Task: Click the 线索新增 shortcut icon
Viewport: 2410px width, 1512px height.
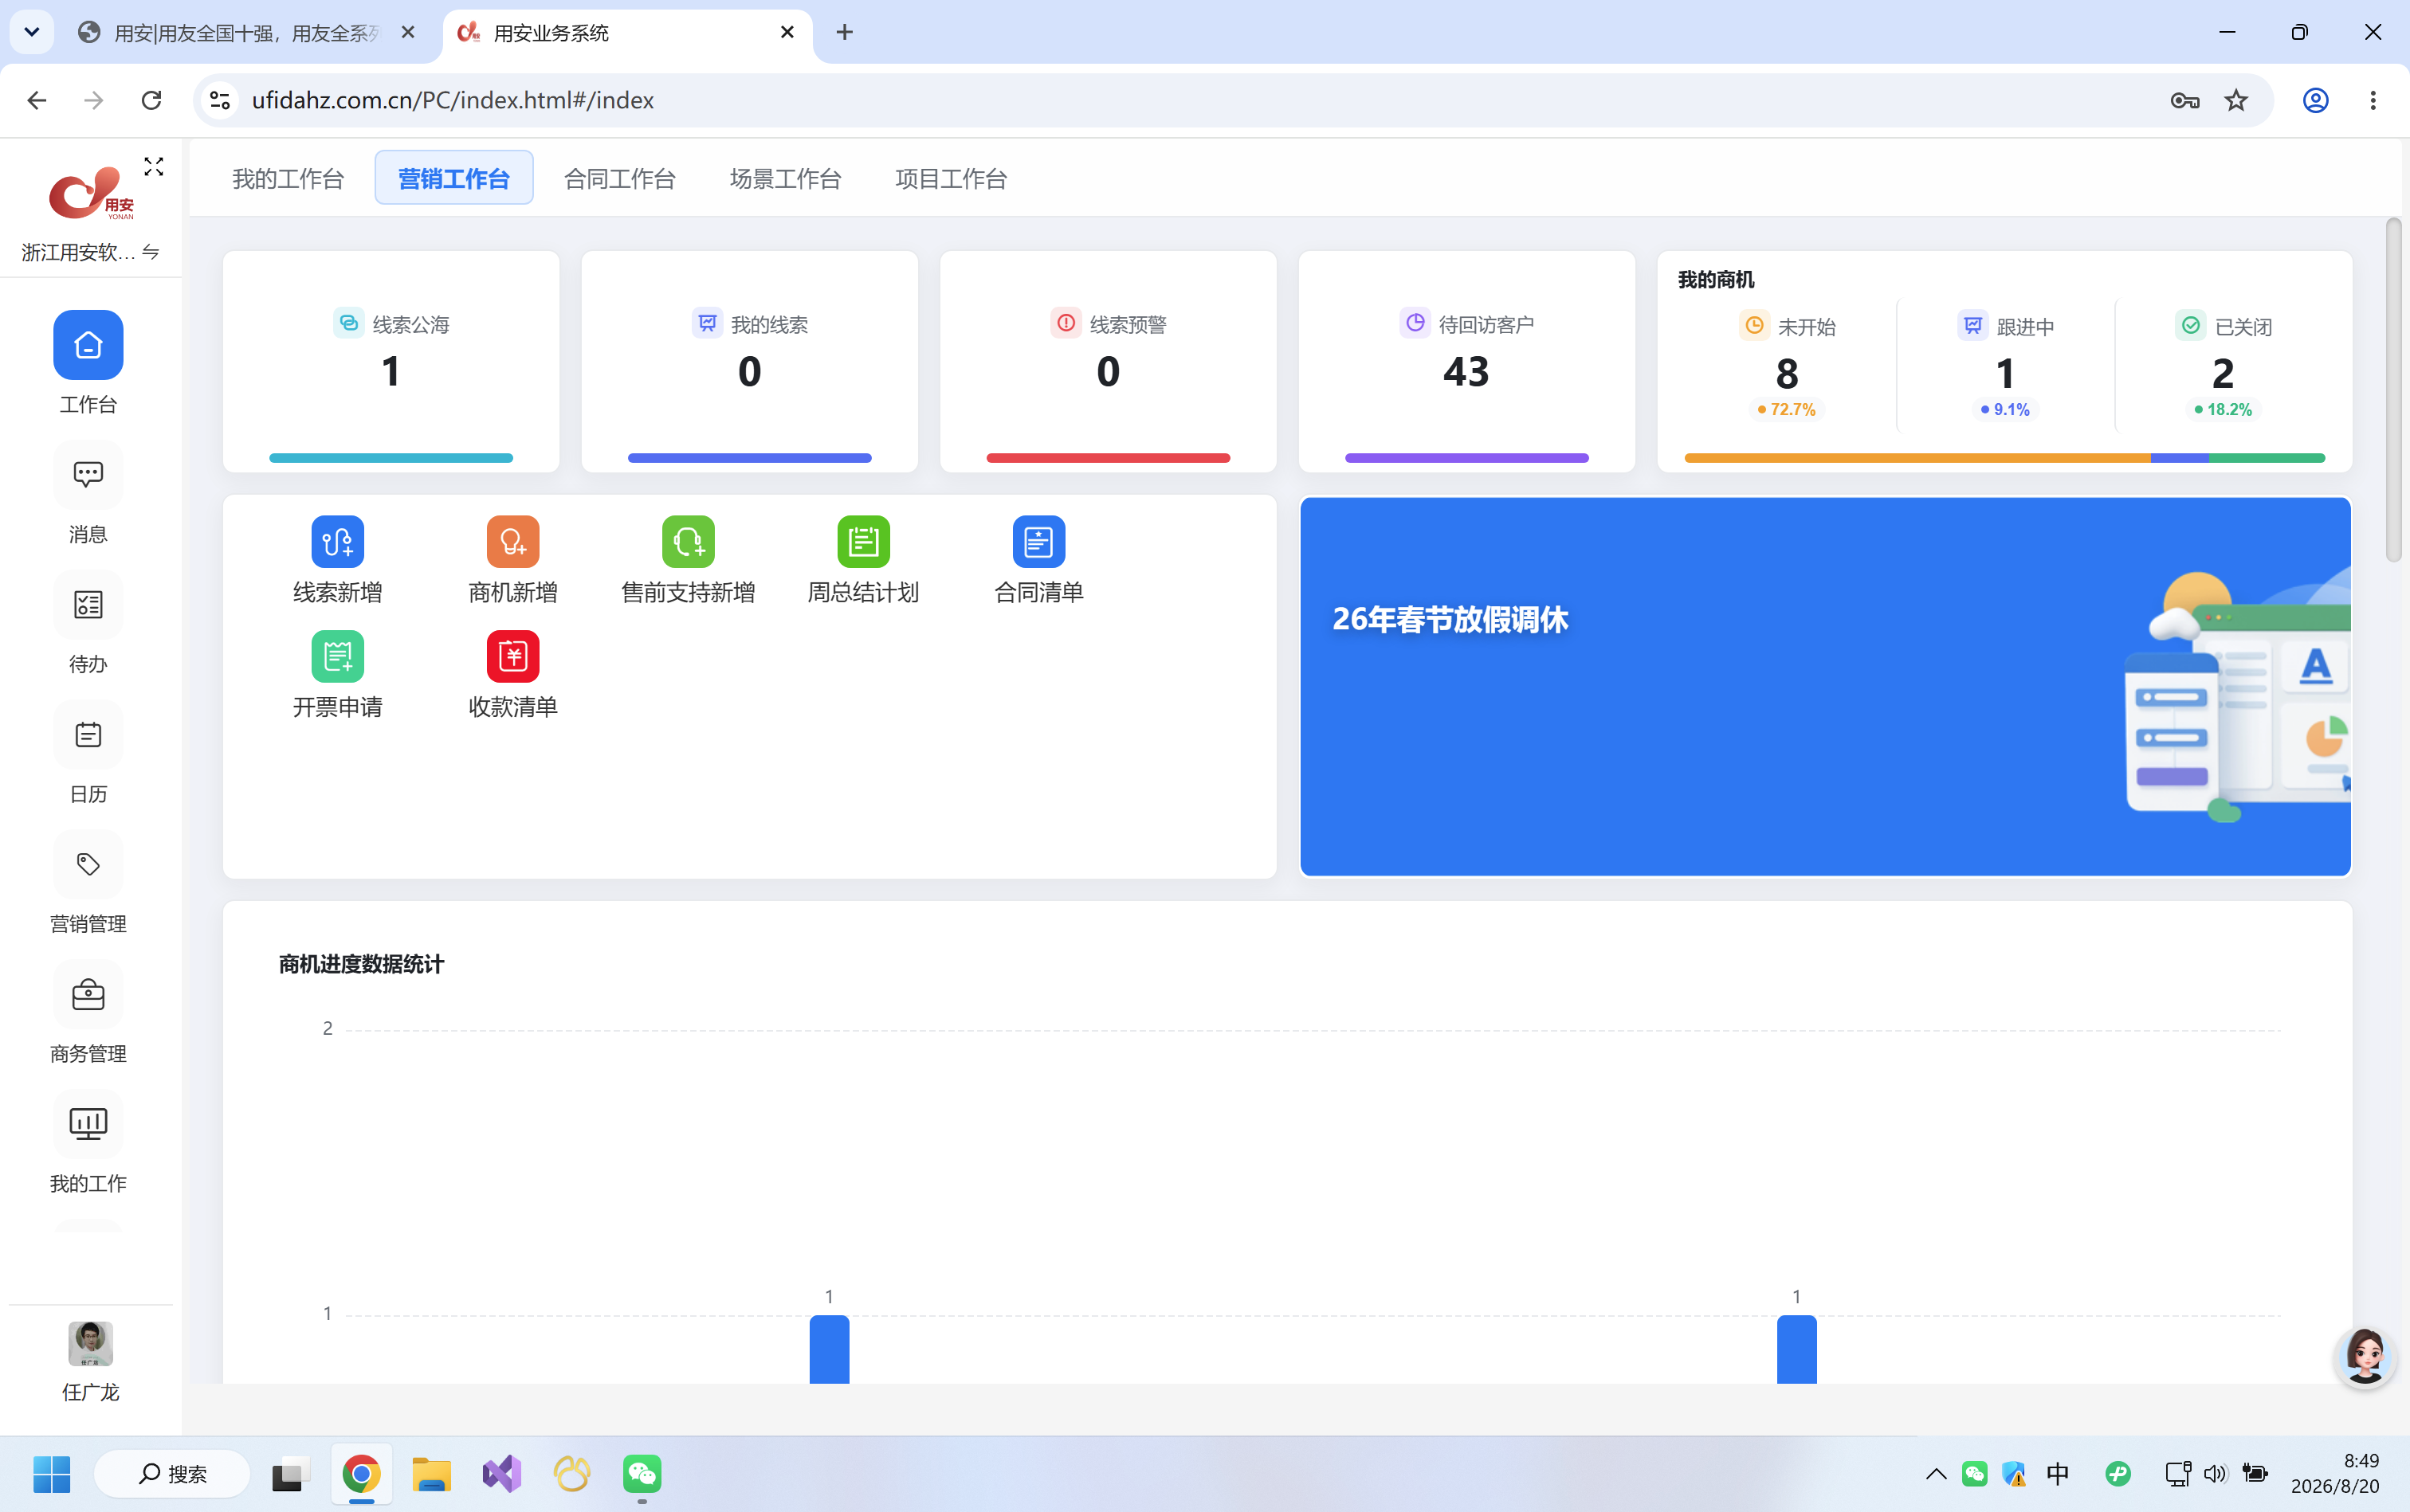Action: click(x=337, y=541)
